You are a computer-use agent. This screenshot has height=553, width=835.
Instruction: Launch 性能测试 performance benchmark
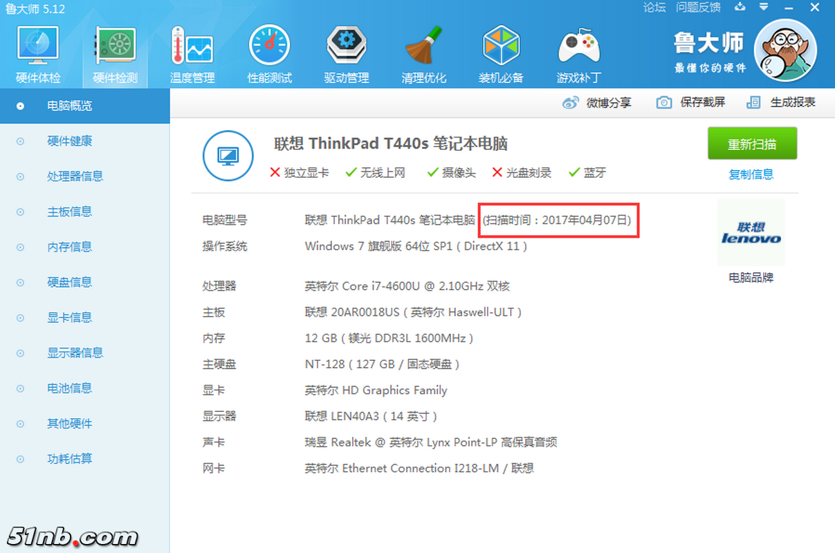(270, 55)
